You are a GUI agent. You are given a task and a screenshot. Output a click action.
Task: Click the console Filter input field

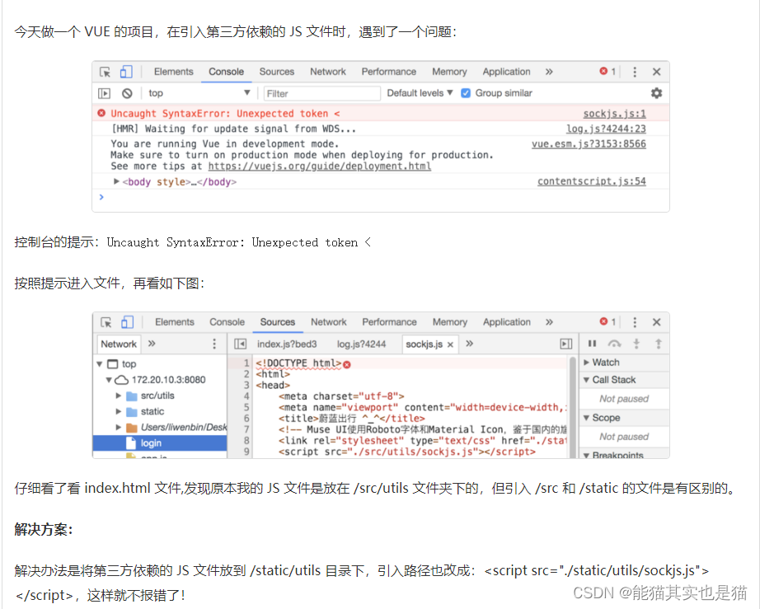pyautogui.click(x=321, y=92)
